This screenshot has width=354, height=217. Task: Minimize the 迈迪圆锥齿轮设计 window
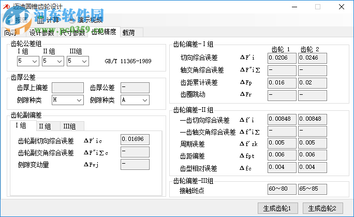(294, 7)
